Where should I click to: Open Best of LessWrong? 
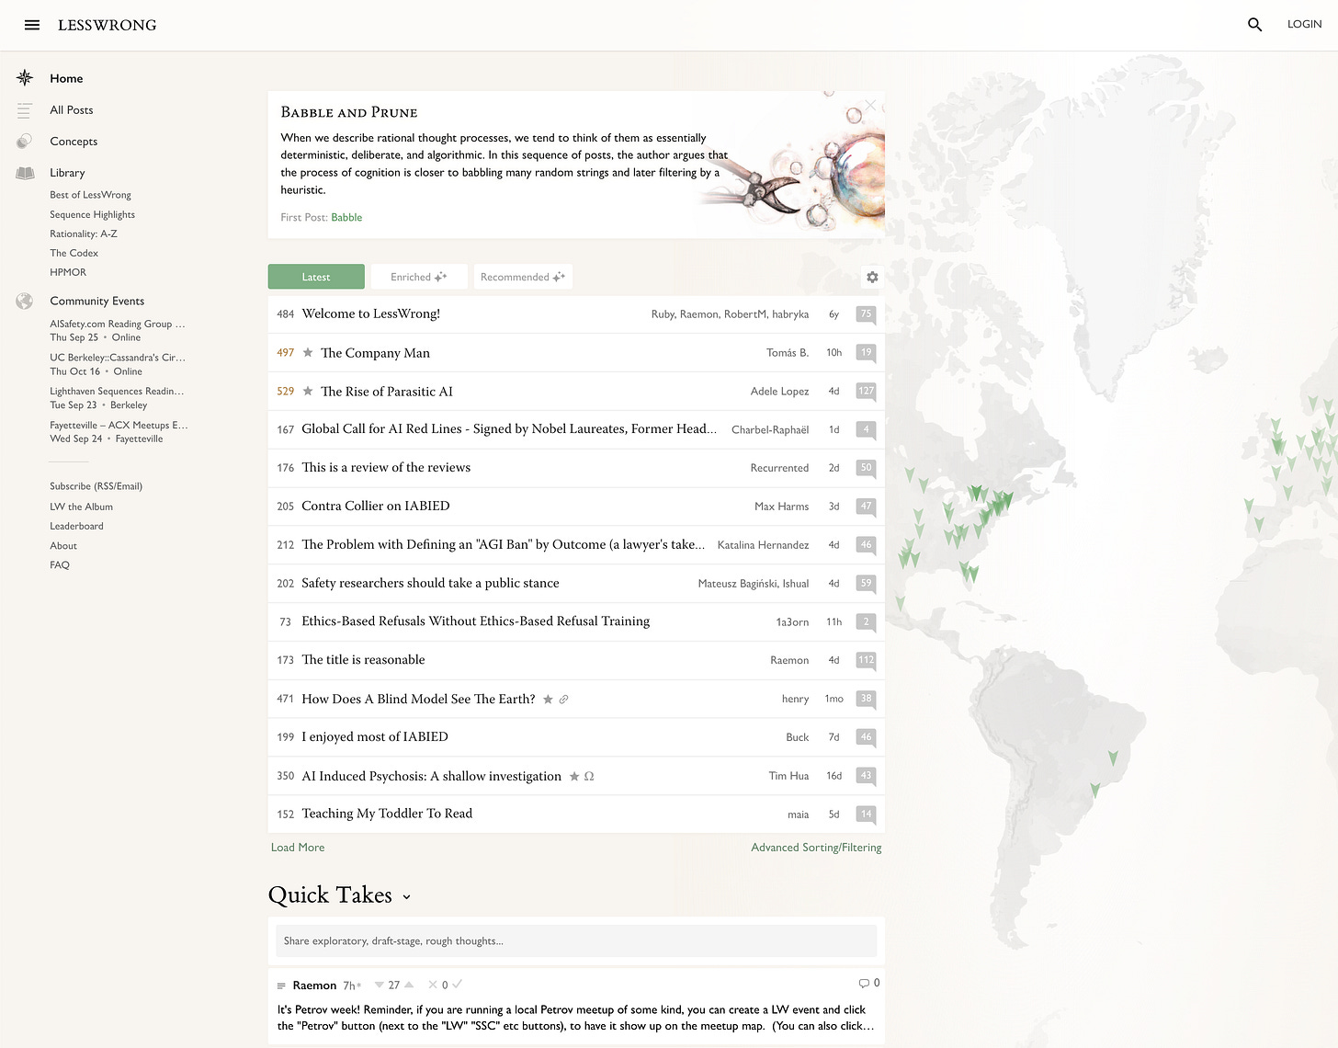click(x=90, y=195)
